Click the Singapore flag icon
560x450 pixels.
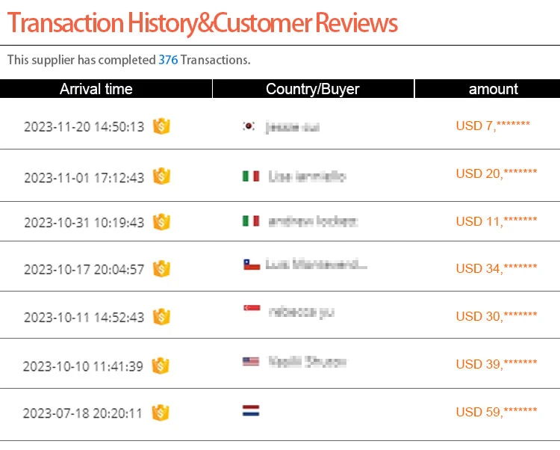pos(251,309)
